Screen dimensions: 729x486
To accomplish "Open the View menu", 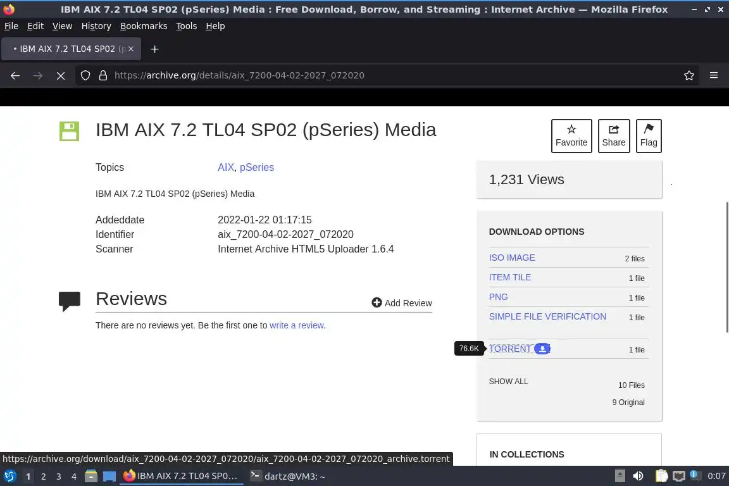I will click(x=62, y=26).
